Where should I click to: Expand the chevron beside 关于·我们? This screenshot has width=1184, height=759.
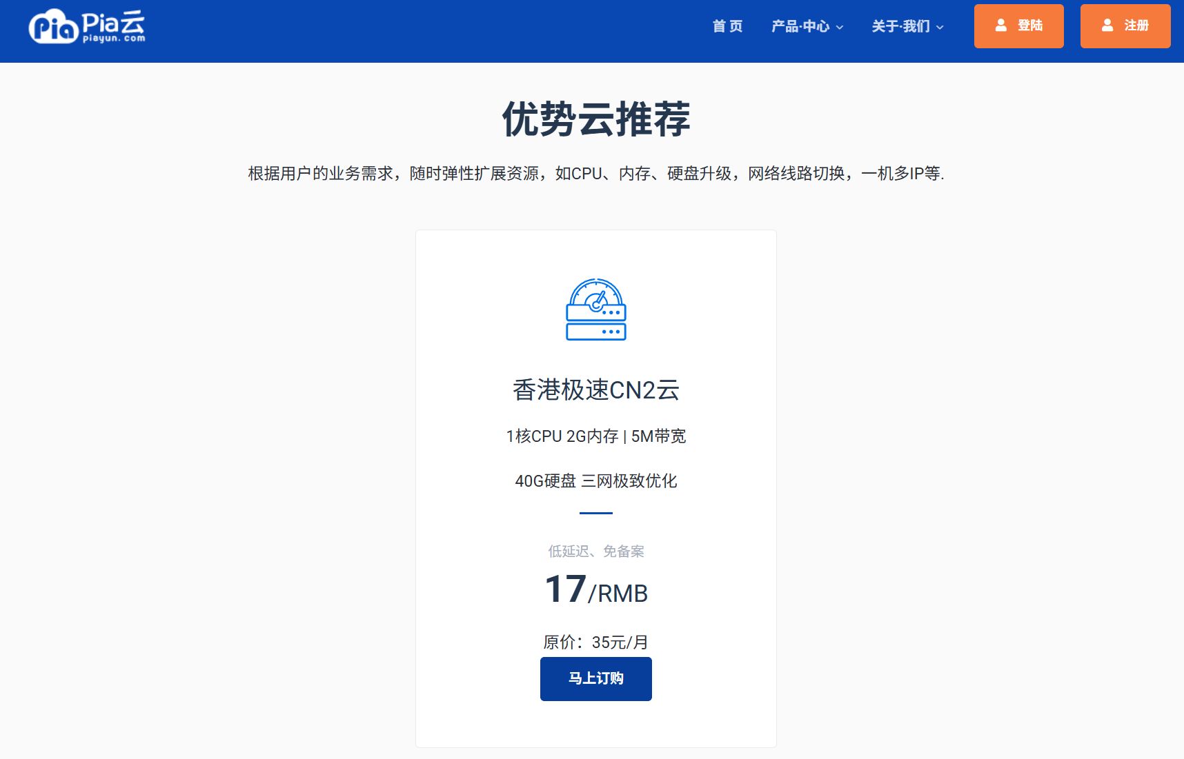point(940,28)
